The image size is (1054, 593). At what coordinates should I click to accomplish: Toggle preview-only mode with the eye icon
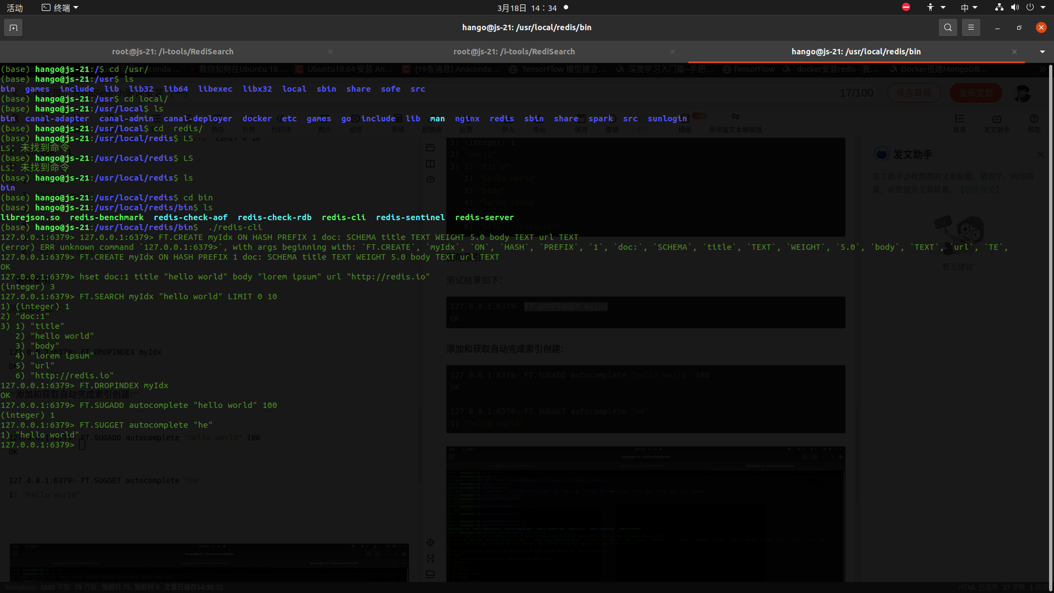tap(430, 180)
